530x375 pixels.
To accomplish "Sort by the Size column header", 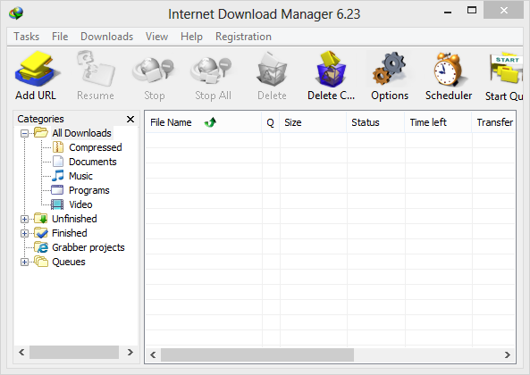I will pos(313,122).
